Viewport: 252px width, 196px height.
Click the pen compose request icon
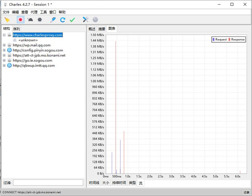[53, 20]
